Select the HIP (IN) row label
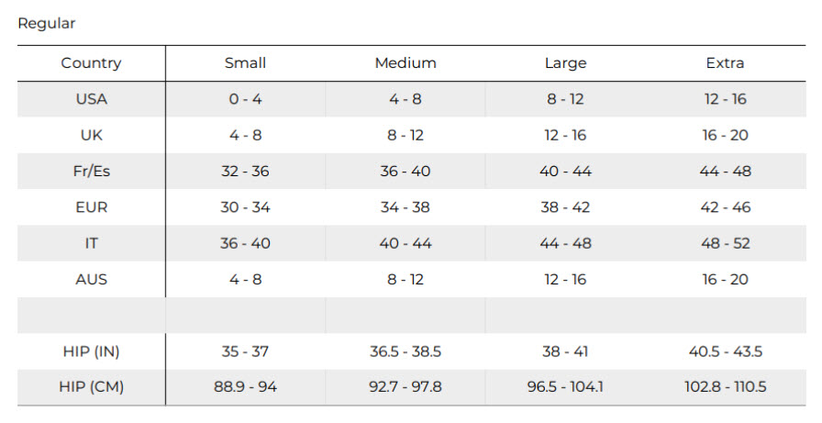Viewport: 822px width, 423px height. point(91,351)
